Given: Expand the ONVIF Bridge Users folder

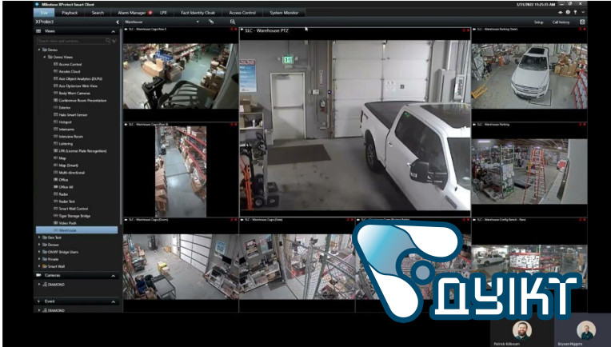Looking at the screenshot, I should (x=39, y=252).
